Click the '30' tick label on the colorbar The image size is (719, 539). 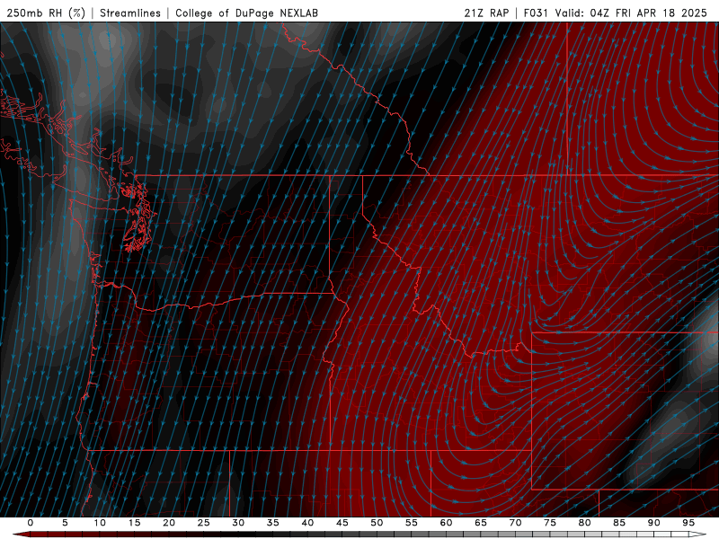pos(238,523)
